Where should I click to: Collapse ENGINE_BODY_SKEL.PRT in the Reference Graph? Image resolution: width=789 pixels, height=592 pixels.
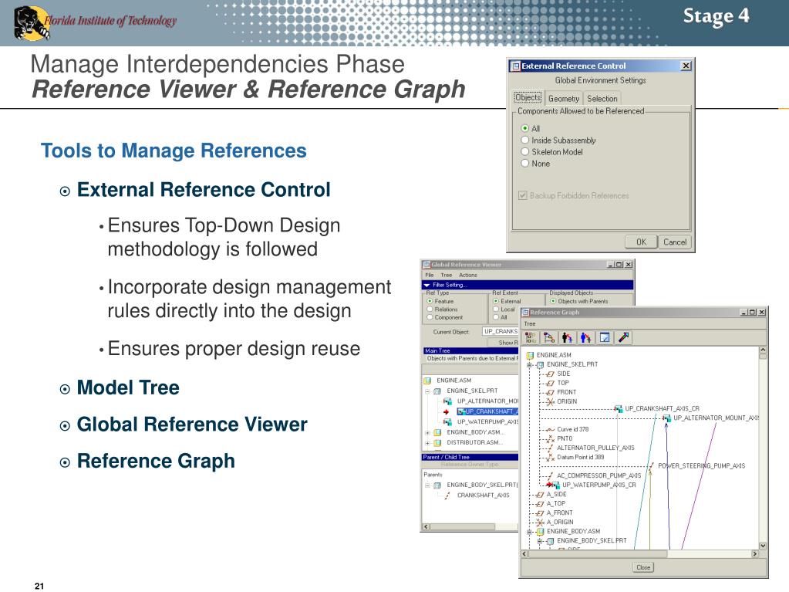click(540, 541)
